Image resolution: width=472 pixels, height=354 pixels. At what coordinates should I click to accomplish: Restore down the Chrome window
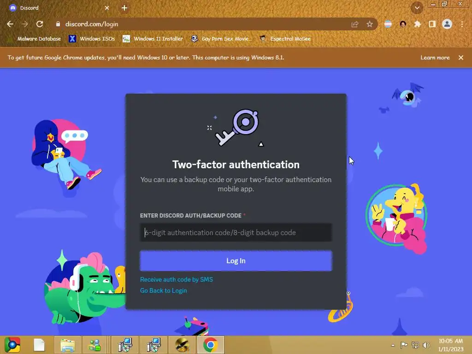click(x=445, y=4)
